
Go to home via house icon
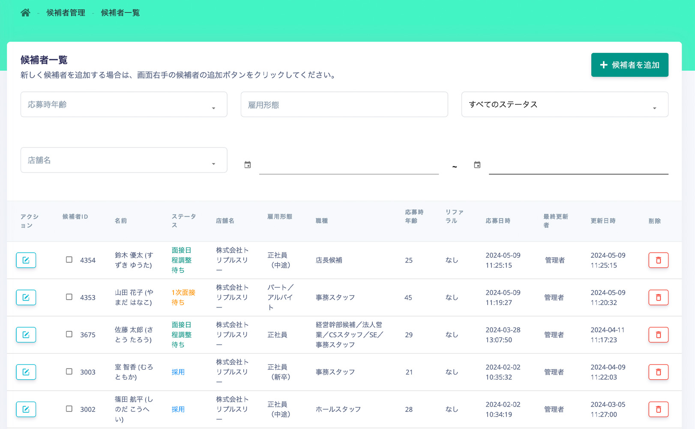[x=25, y=12]
